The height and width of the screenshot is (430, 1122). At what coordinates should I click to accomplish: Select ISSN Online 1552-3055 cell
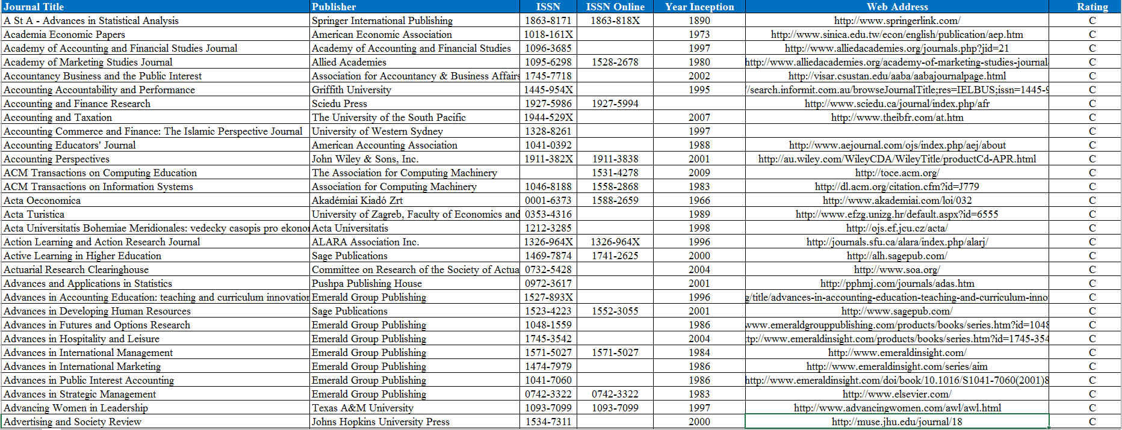tap(615, 311)
